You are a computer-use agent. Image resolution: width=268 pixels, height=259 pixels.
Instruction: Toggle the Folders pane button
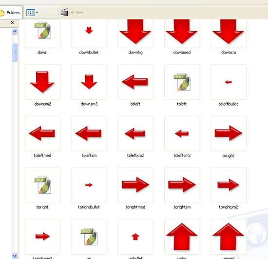pos(11,12)
